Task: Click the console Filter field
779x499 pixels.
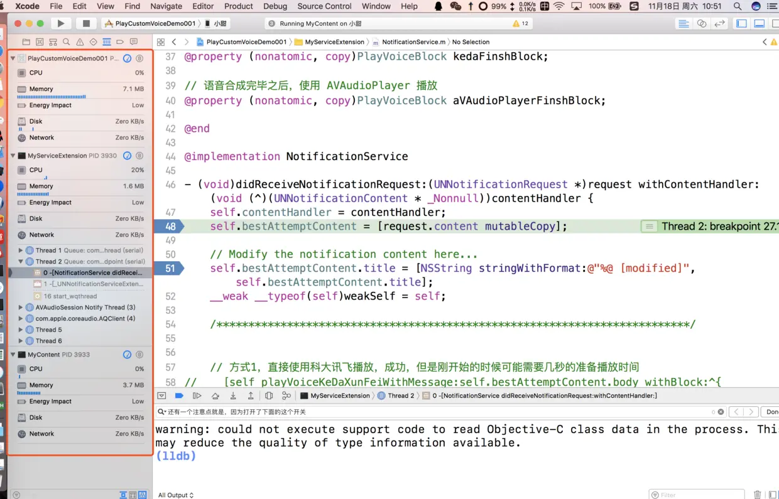Action: (x=697, y=495)
